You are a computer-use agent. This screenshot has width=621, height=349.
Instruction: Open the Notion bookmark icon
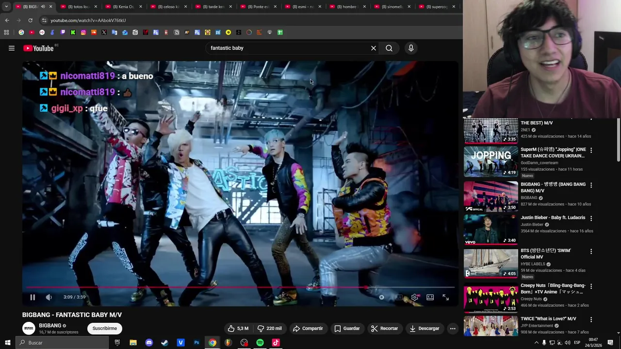(x=177, y=32)
